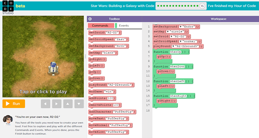This screenshot has height=138, width=259.
Task: Click "I've finished my Hour of Code" link
Action: click(x=232, y=6)
